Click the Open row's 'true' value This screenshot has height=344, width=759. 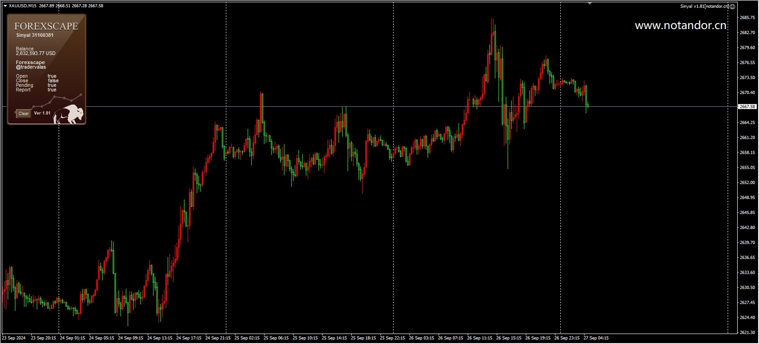click(52, 76)
